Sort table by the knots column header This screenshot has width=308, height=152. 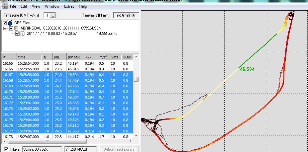click(x=75, y=57)
